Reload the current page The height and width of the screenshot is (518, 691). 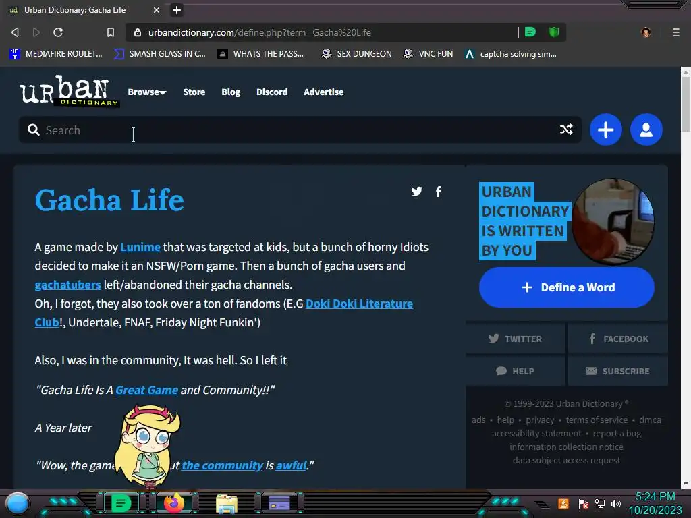click(x=58, y=32)
